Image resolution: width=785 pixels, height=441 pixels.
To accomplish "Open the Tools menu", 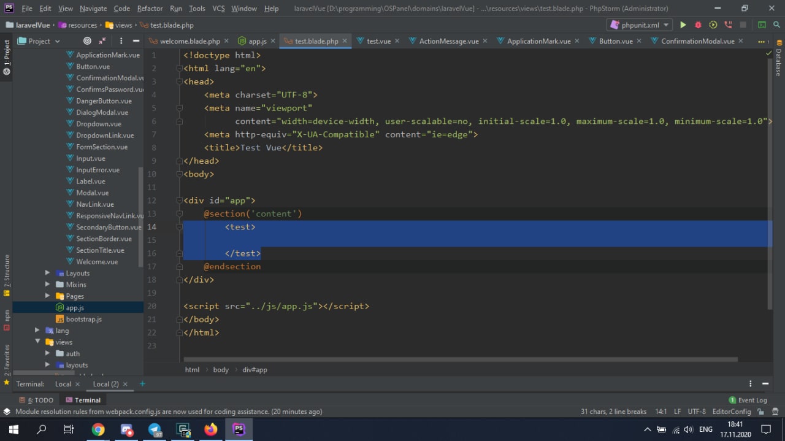I will point(197,9).
